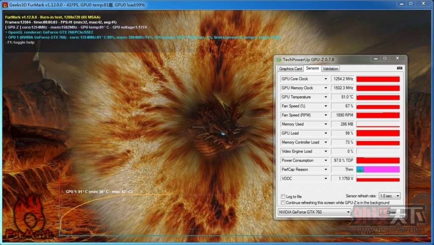
Task: Open the Video Engine Load dropdown
Action: (325, 151)
